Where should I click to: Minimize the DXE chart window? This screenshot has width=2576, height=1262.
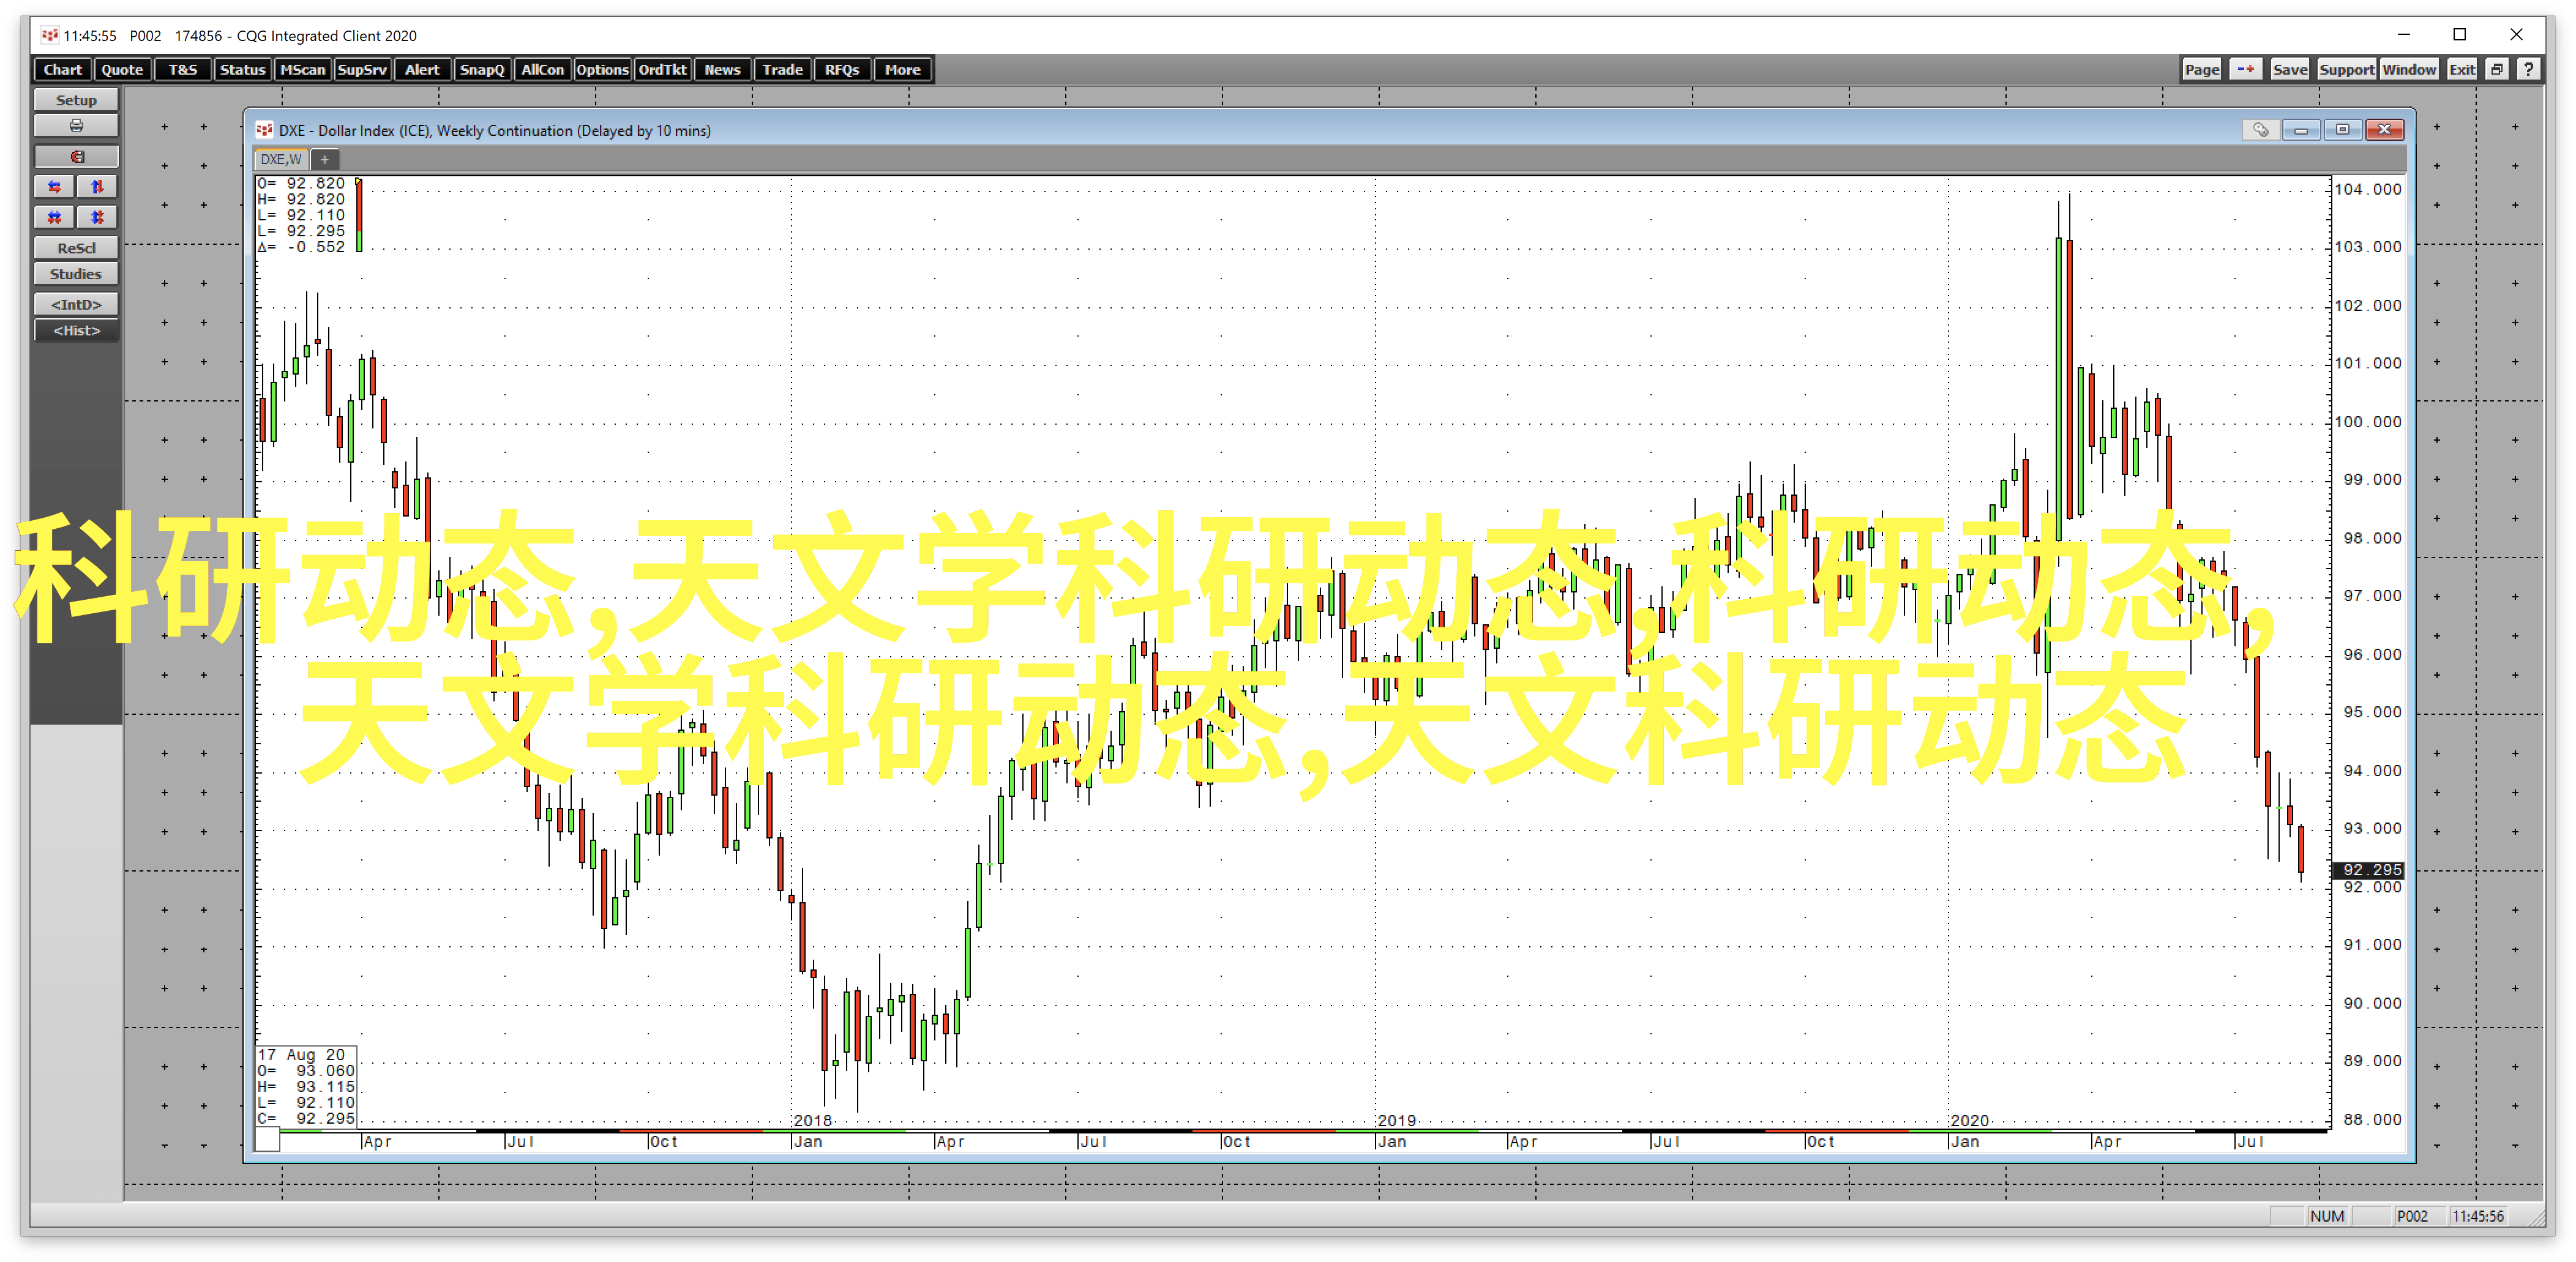(x=2301, y=130)
